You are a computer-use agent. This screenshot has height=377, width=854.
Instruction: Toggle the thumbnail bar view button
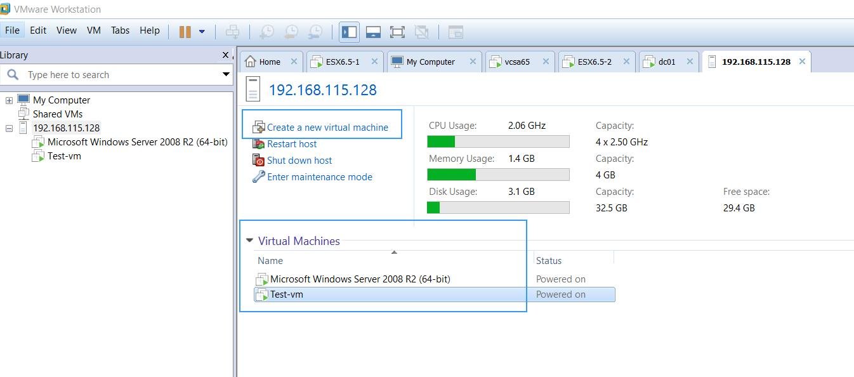(x=373, y=32)
